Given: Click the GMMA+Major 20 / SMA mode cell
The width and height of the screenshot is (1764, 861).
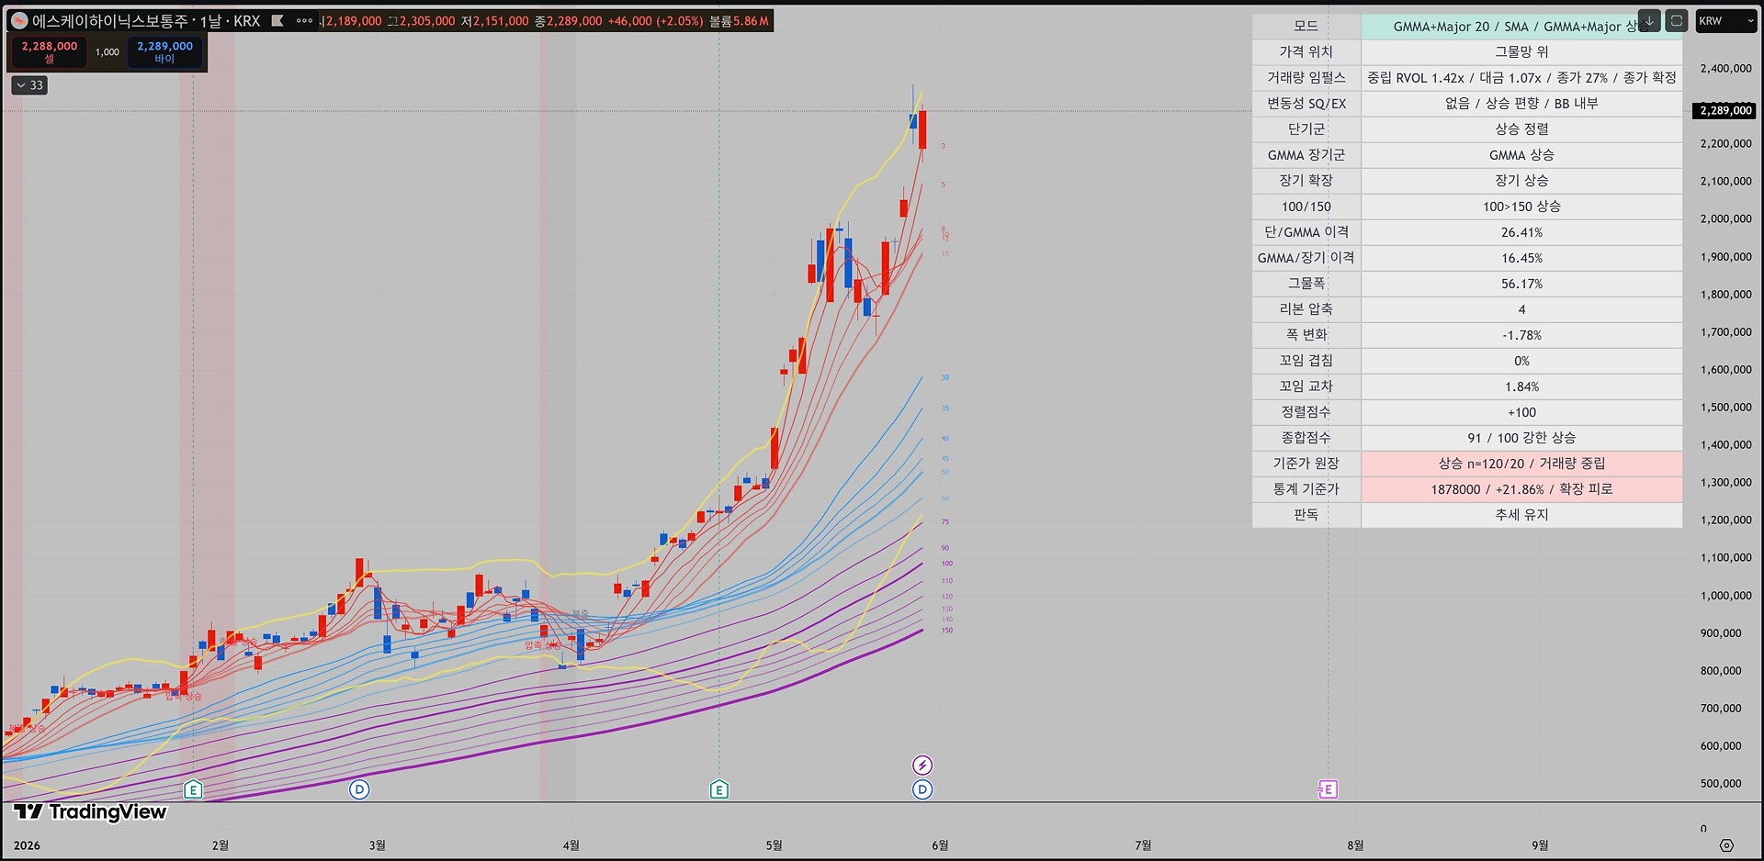Looking at the screenshot, I should [1521, 27].
